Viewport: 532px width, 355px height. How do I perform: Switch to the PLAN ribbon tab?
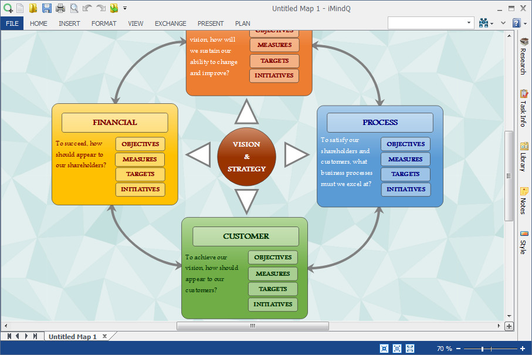click(243, 23)
